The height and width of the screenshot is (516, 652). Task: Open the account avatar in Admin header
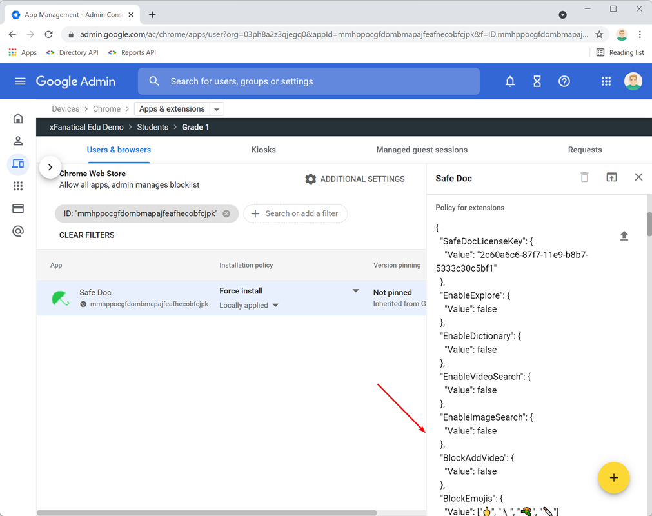pos(633,81)
